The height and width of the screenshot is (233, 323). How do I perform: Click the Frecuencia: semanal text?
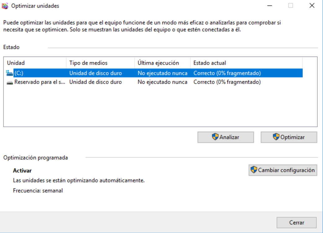(38, 191)
